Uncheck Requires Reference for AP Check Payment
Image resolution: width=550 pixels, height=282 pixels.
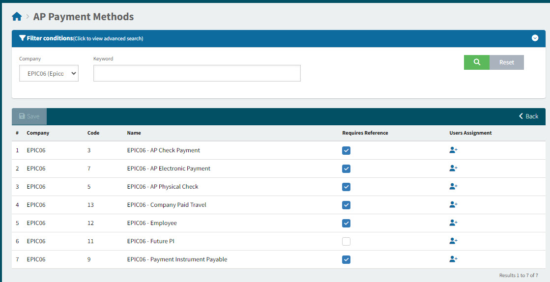(x=347, y=150)
